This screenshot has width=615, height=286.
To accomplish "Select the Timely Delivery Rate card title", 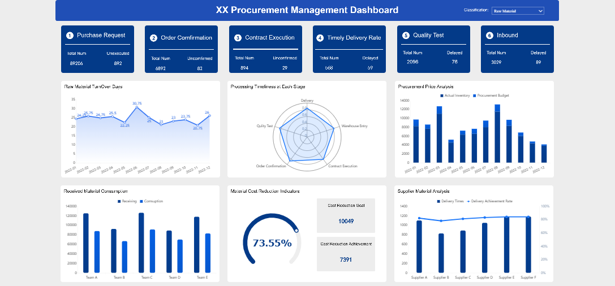I will point(354,38).
